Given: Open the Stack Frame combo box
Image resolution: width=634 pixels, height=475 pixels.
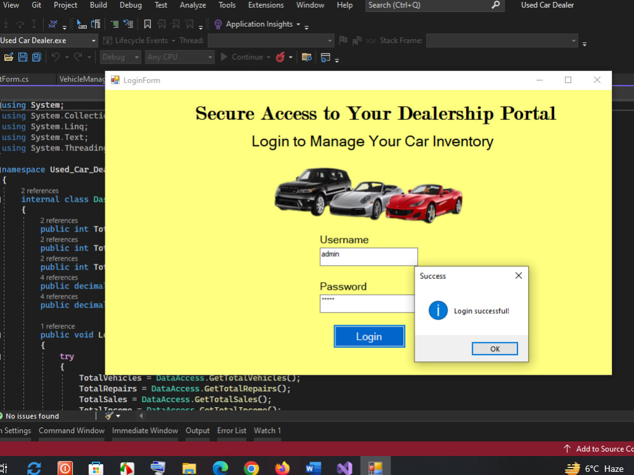Looking at the screenshot, I should click(x=501, y=41).
